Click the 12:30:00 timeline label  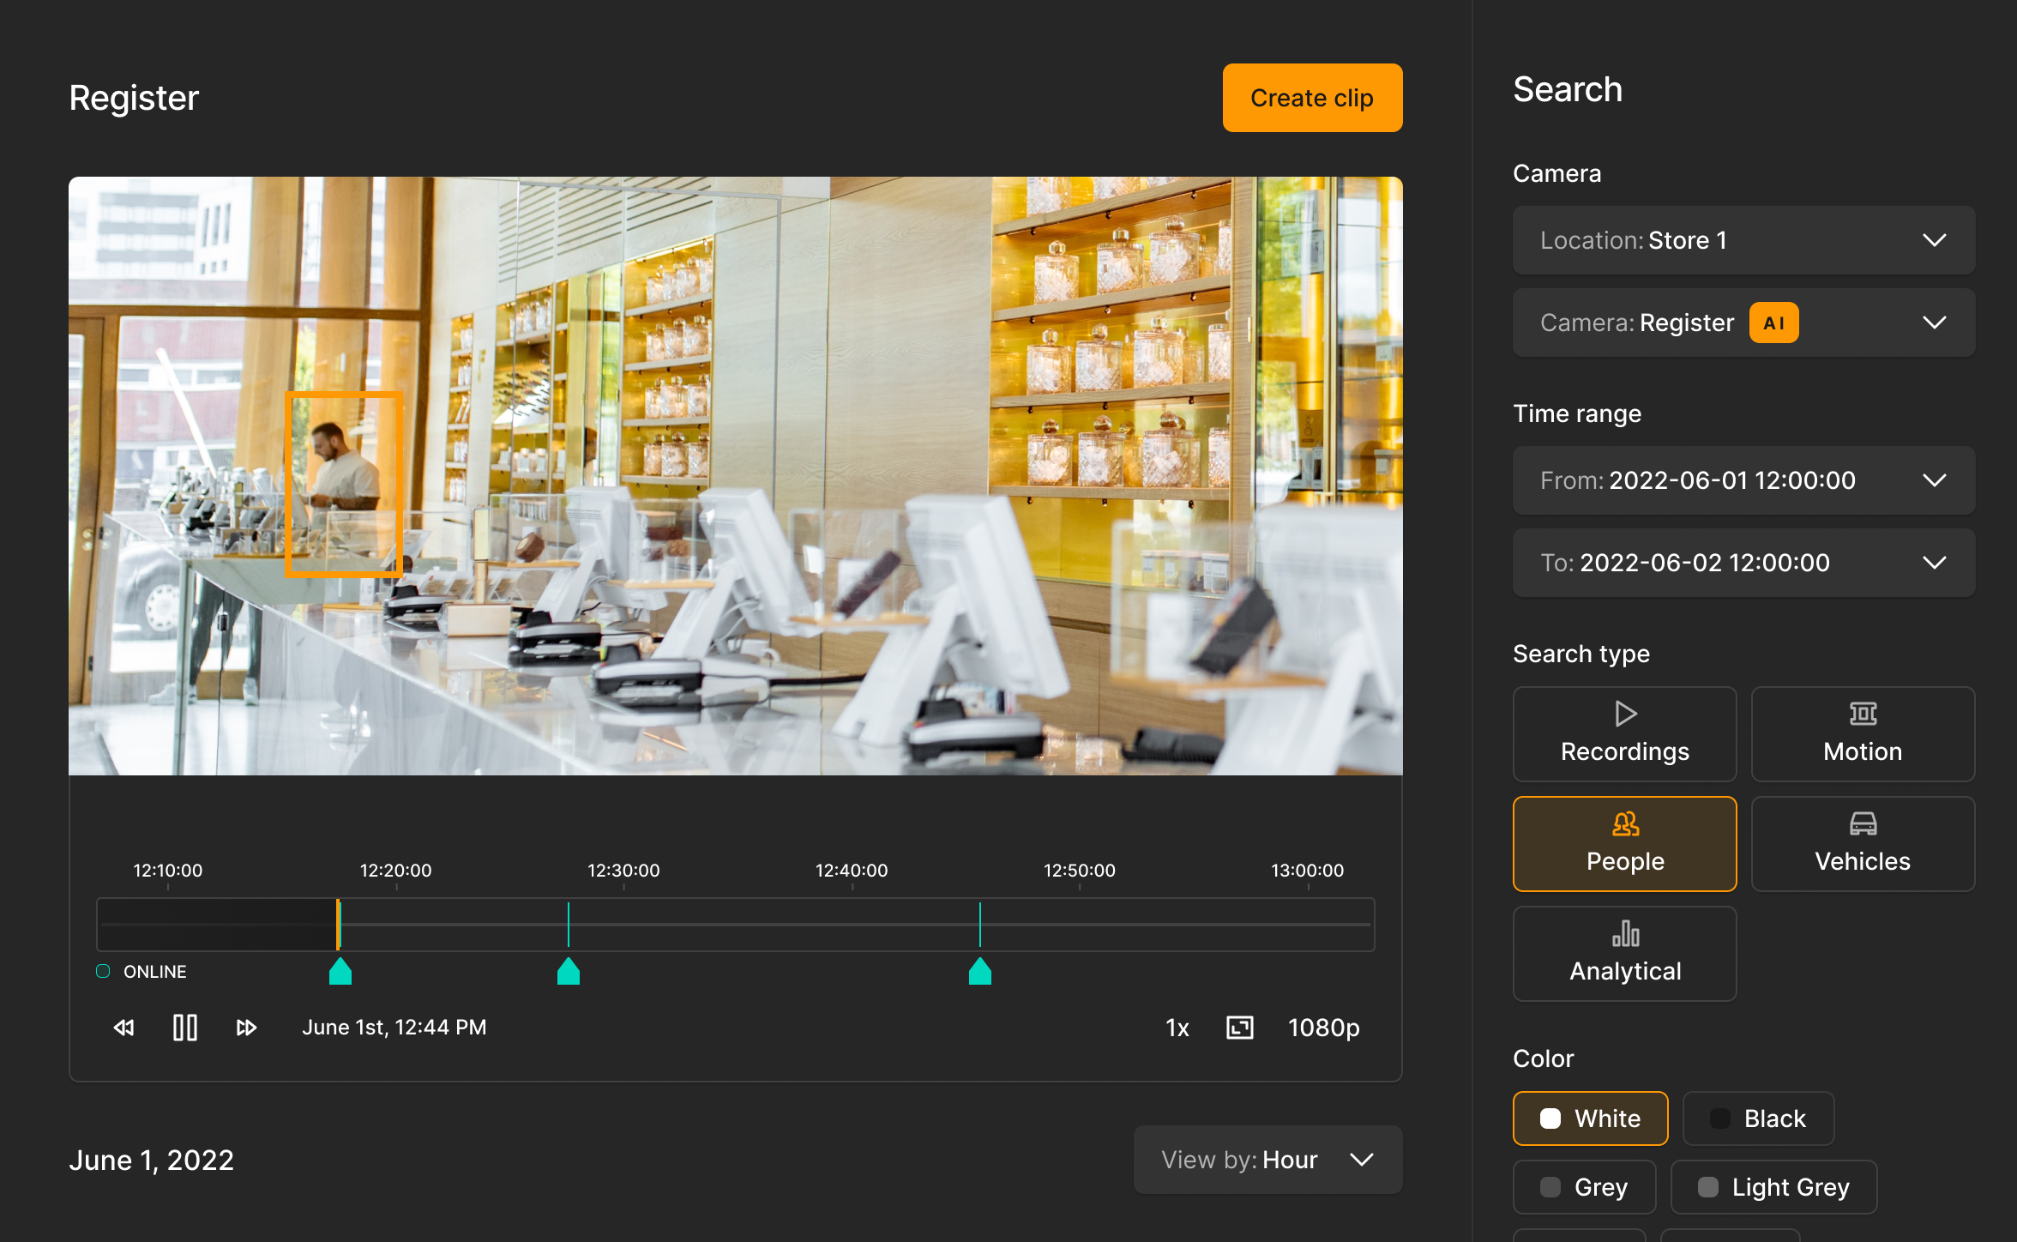[623, 871]
